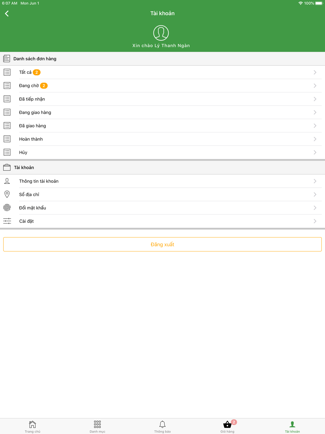Image resolution: width=325 pixels, height=434 pixels.
Task: Go to Trang chủ home icon
Action: 32,424
